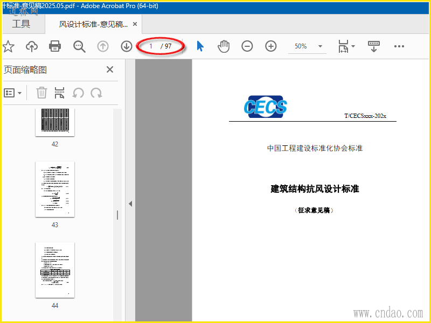Screen dimensions: 431x323
Task: Close the 风设计标准-意见稿 document tab
Action: tap(135, 24)
